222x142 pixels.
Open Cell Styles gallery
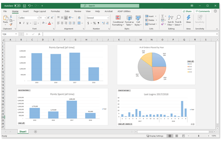[138, 21]
